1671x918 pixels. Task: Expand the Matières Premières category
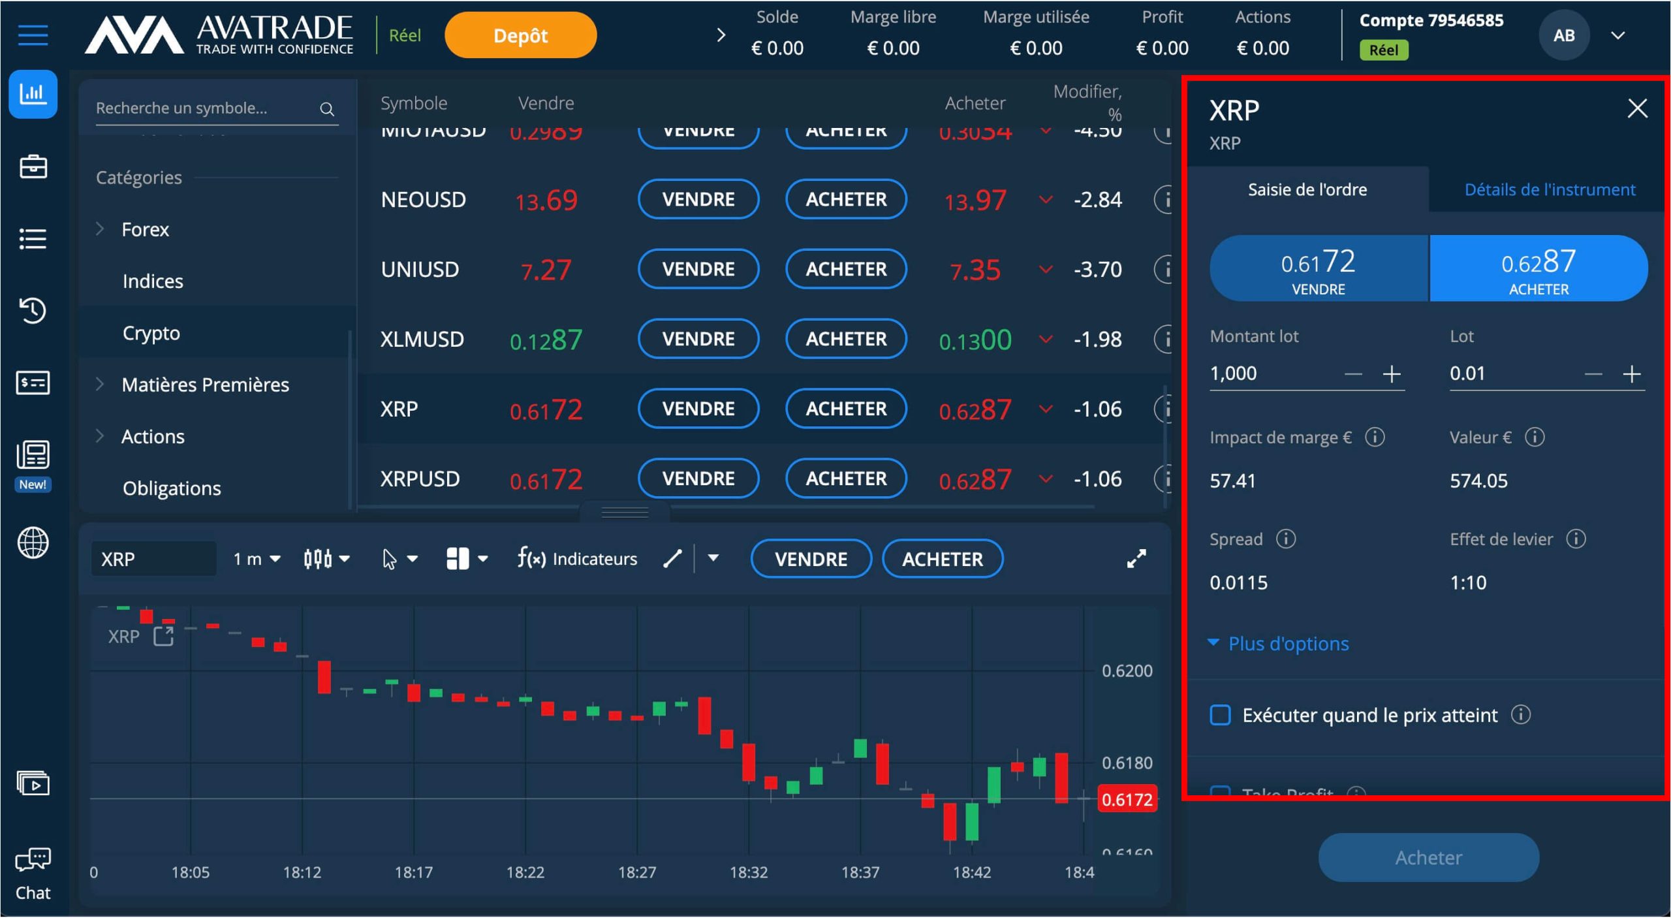[x=100, y=384]
